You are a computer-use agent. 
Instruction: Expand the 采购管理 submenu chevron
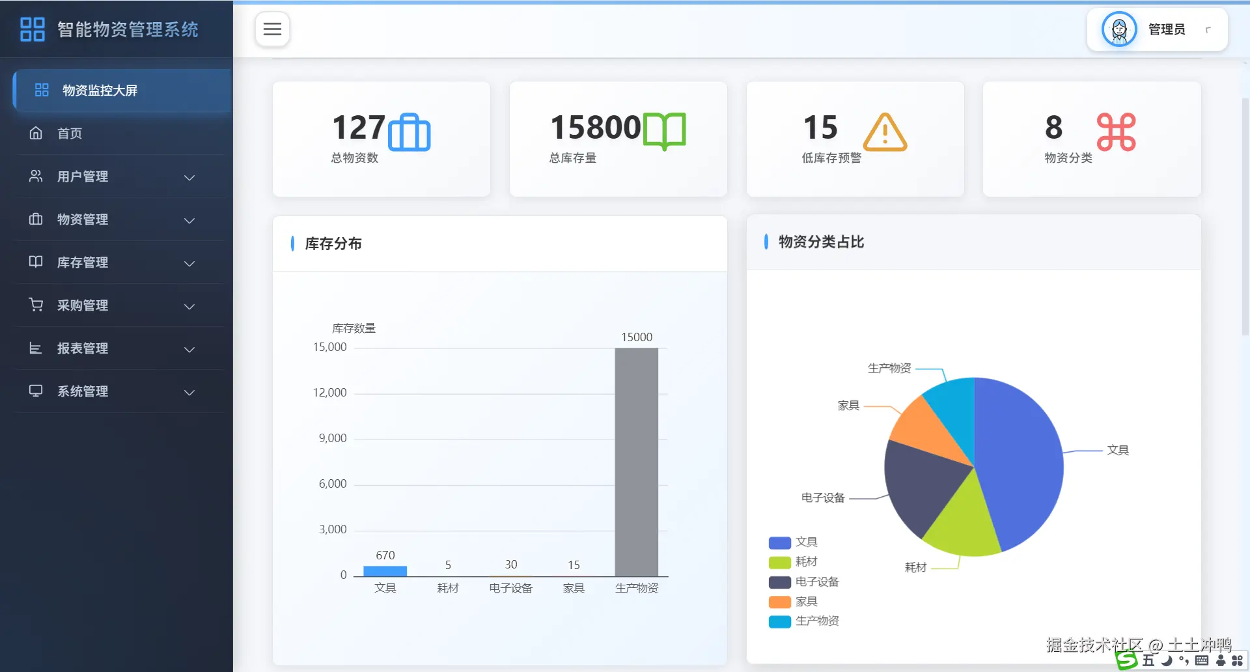click(x=189, y=306)
